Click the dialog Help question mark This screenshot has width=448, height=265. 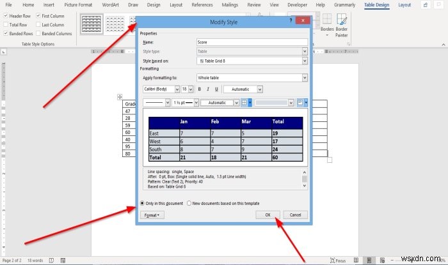click(x=291, y=20)
